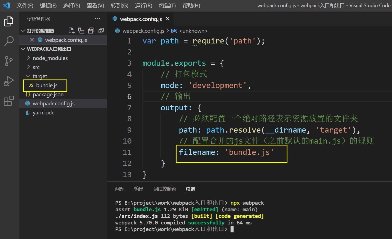Image resolution: width=392 pixels, height=239 pixels.
Task: Close webpack.config.js in open editors list
Action: 32,40
